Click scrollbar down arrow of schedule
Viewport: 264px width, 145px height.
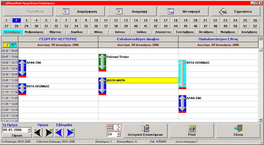260,120
